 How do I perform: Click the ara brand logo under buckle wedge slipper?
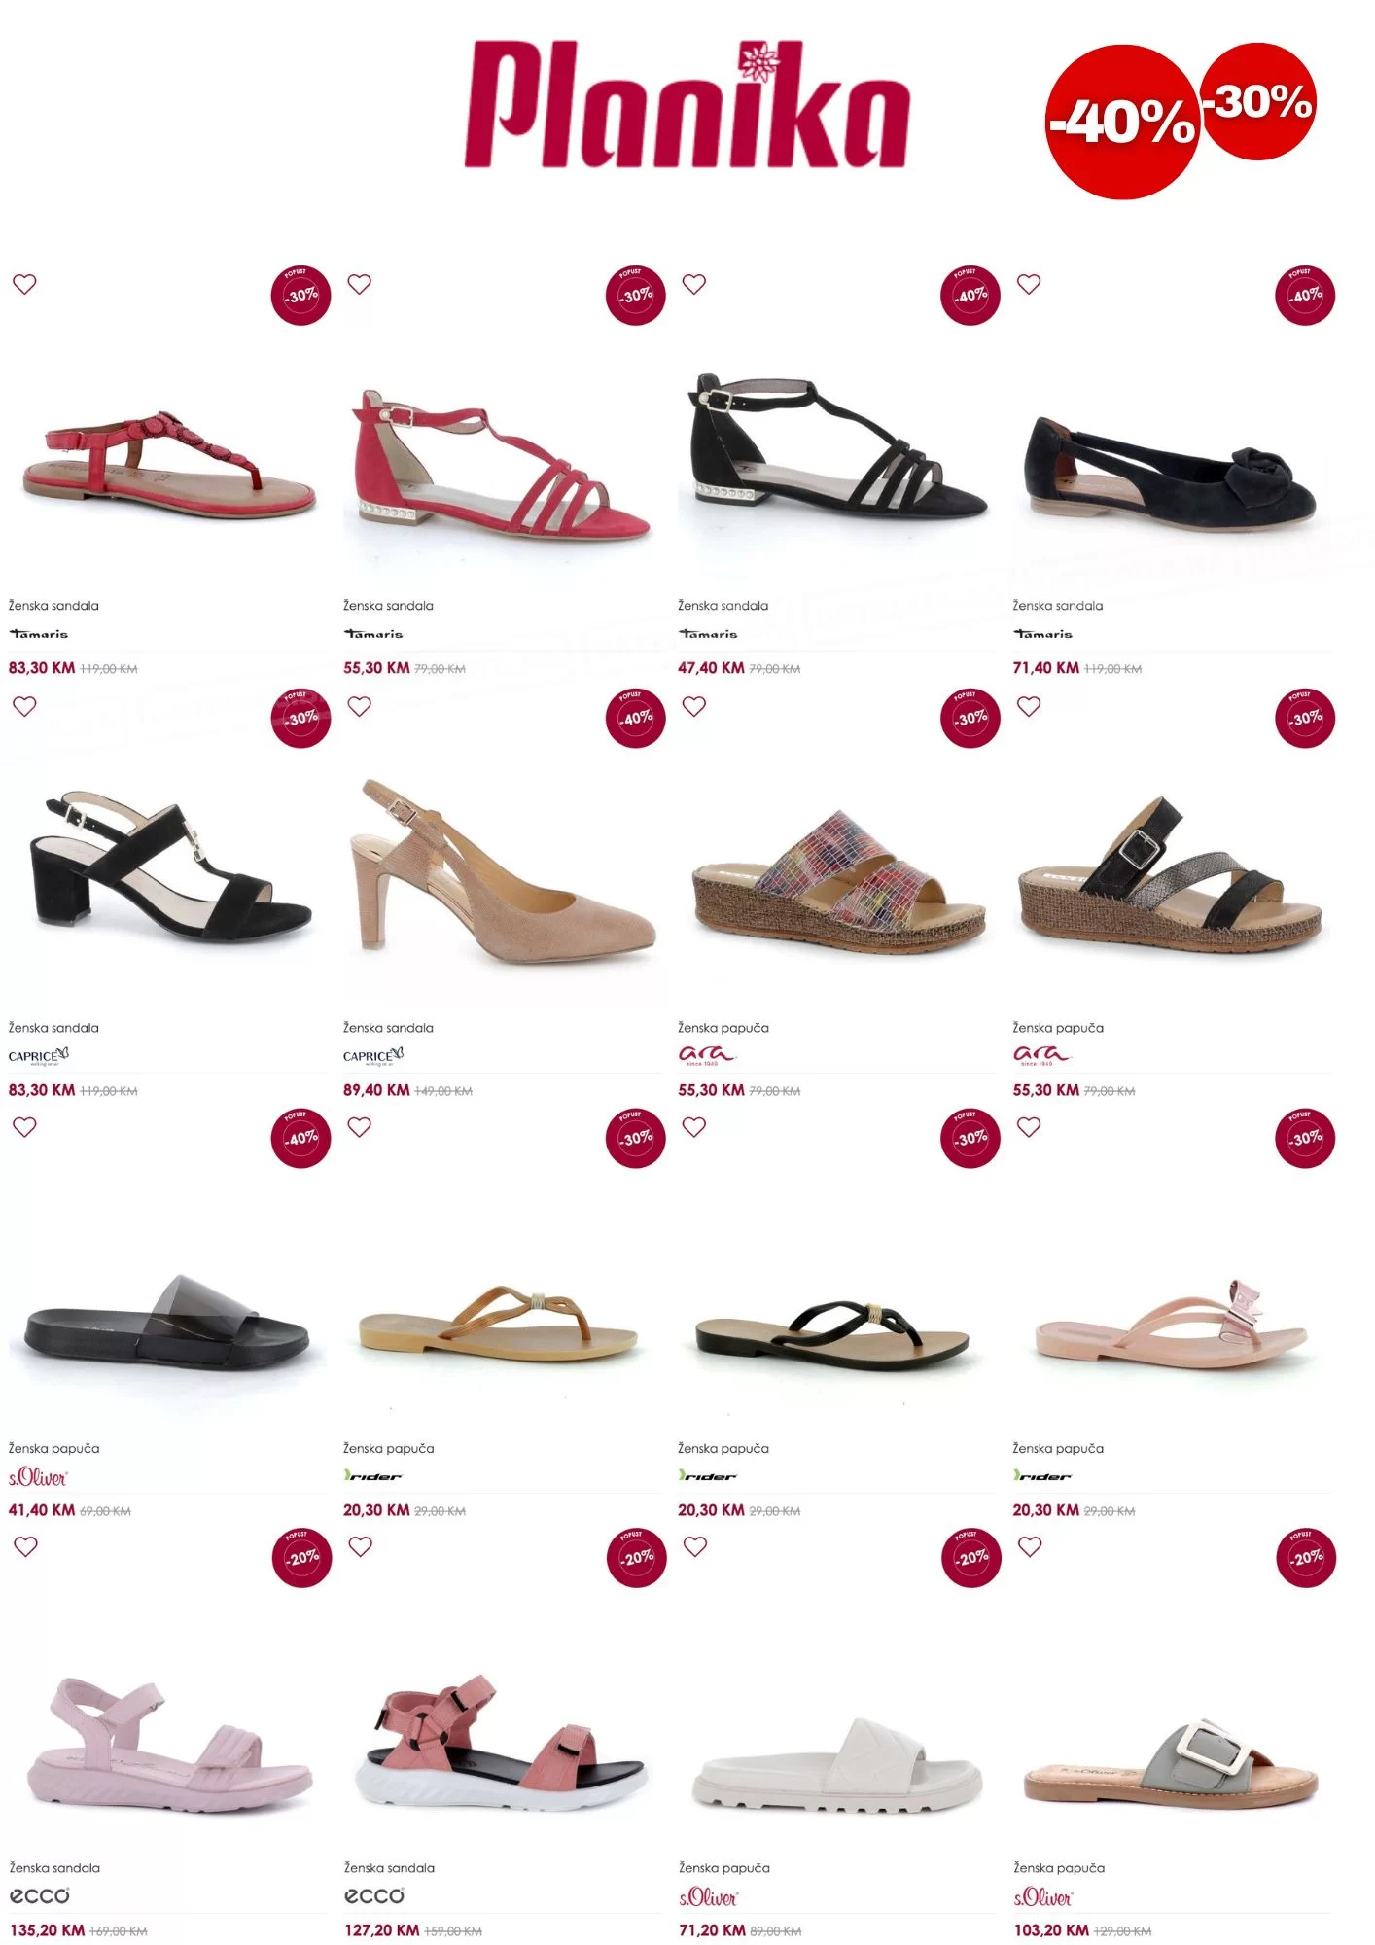coord(1041,1056)
